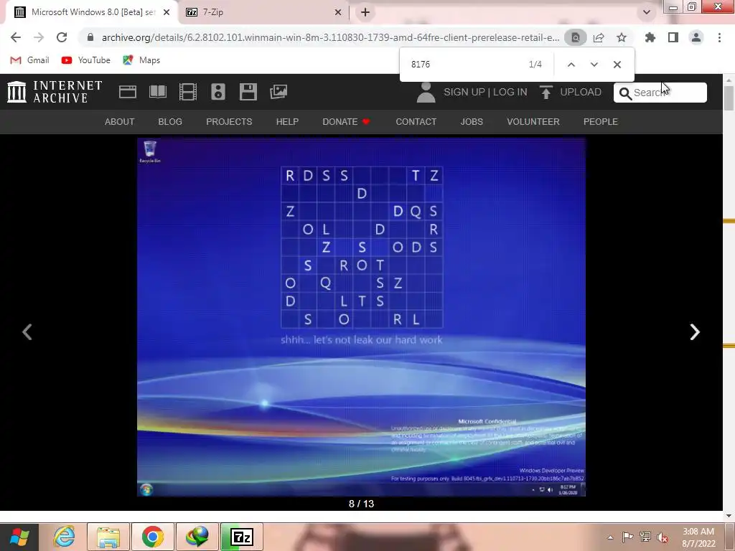Click the SIGN UP link

pyautogui.click(x=464, y=92)
